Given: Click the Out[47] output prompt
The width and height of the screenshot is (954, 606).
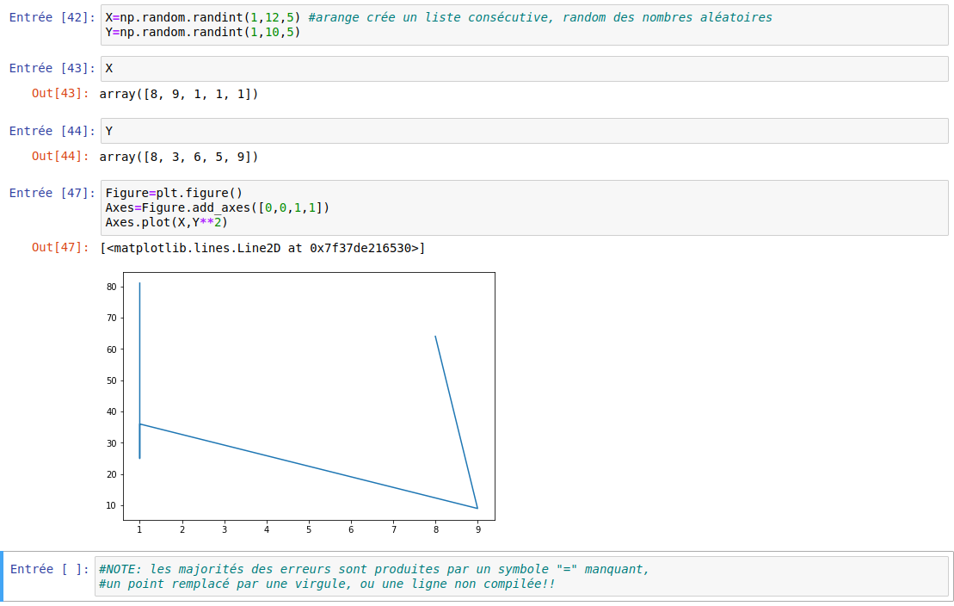Looking at the screenshot, I should (60, 248).
